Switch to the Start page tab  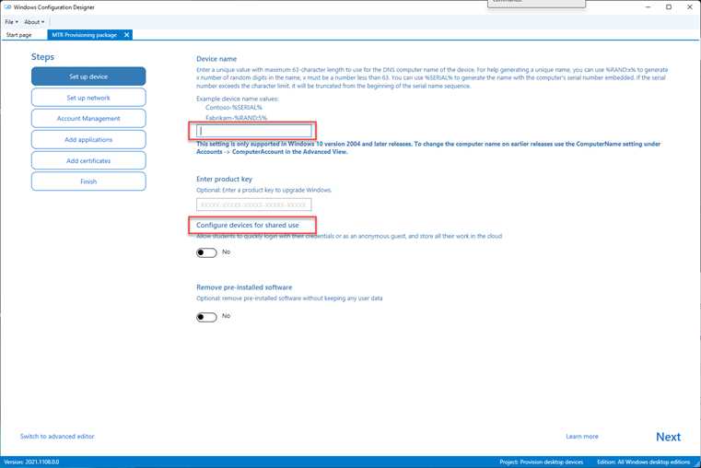click(x=18, y=35)
